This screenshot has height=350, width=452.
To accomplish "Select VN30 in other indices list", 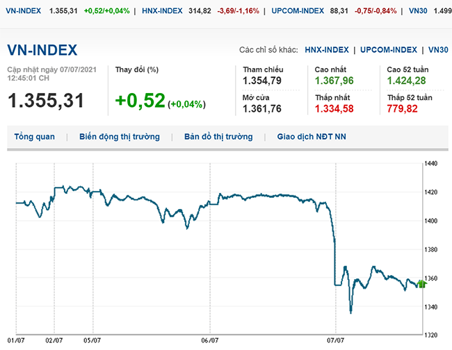I will 438,50.
